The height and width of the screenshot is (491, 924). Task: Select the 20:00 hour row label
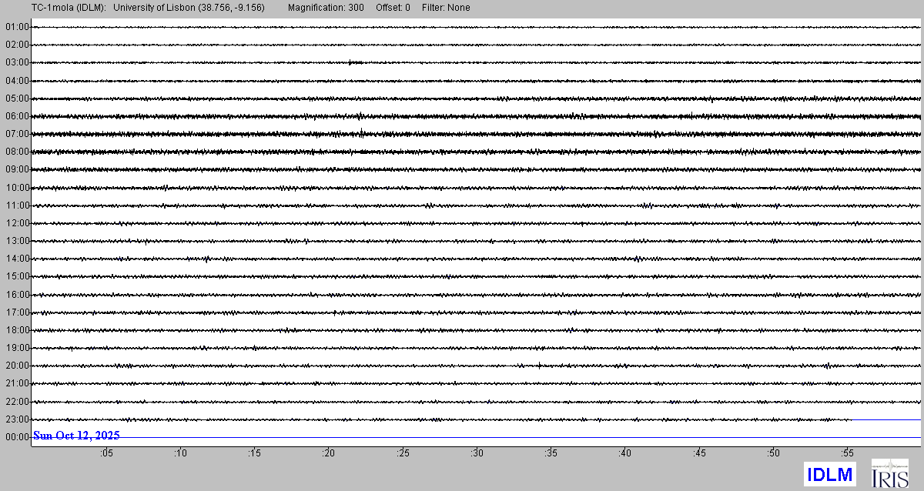click(17, 366)
